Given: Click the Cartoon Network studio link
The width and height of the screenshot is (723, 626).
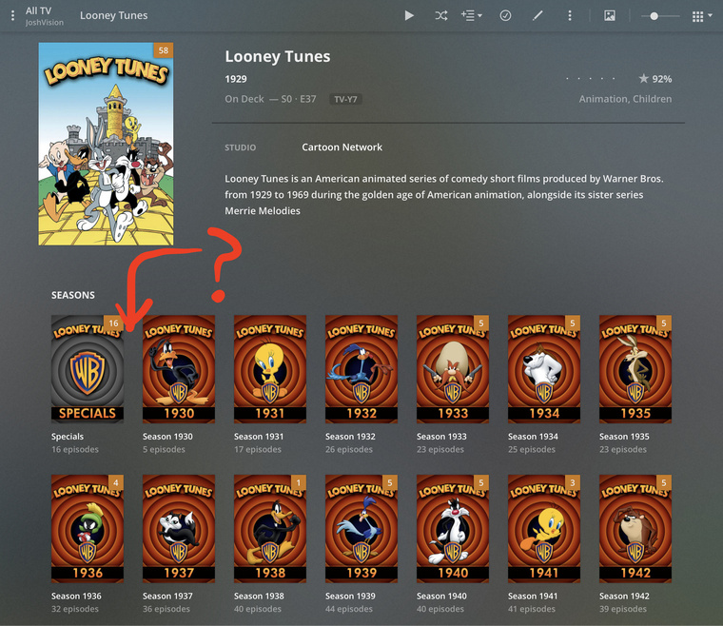Looking at the screenshot, I should 342,147.
